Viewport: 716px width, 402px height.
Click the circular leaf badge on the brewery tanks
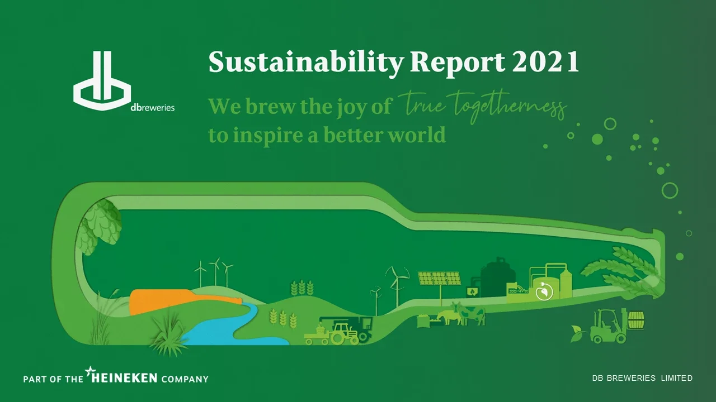[544, 292]
